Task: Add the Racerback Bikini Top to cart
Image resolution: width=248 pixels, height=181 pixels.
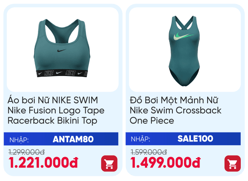Action: pos(109,163)
